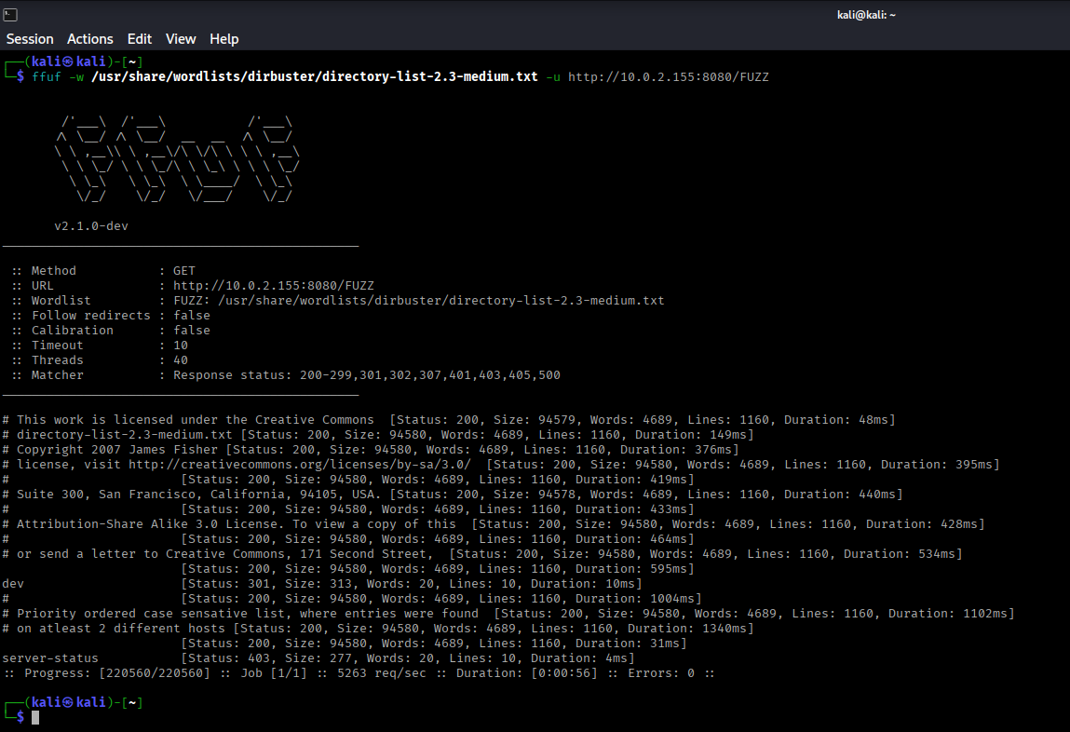Click the Threads value 40
This screenshot has height=732, width=1070.
click(x=180, y=360)
